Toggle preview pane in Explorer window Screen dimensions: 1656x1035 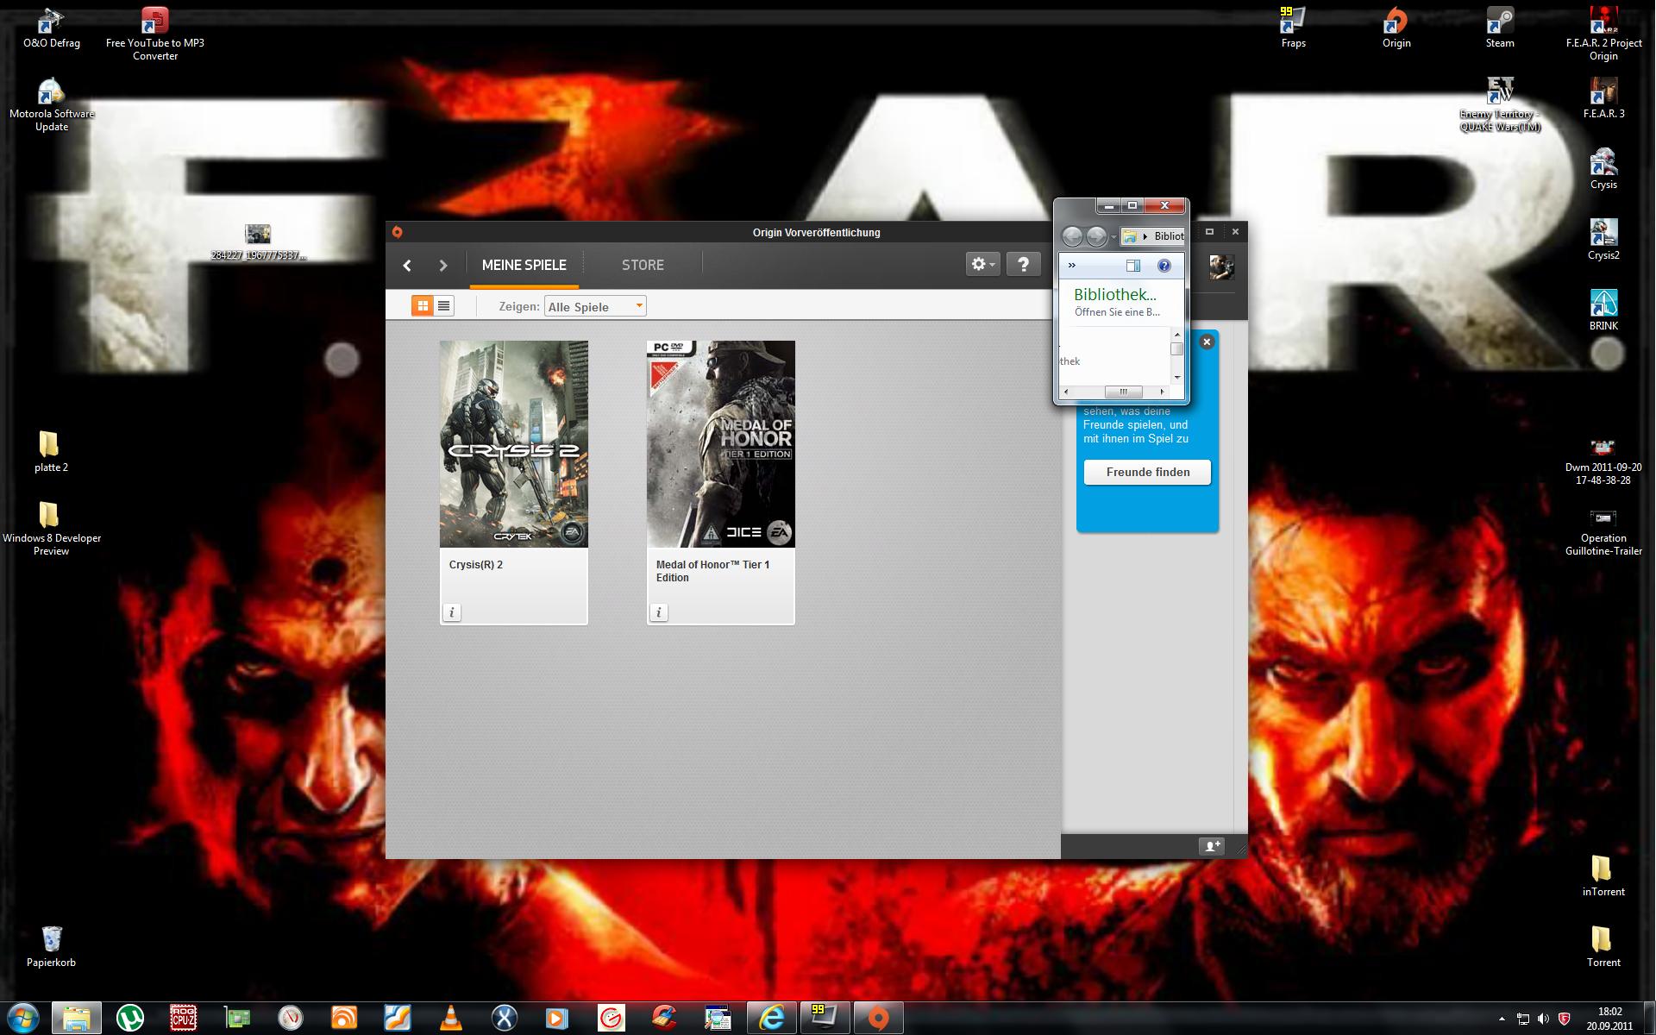(x=1133, y=266)
